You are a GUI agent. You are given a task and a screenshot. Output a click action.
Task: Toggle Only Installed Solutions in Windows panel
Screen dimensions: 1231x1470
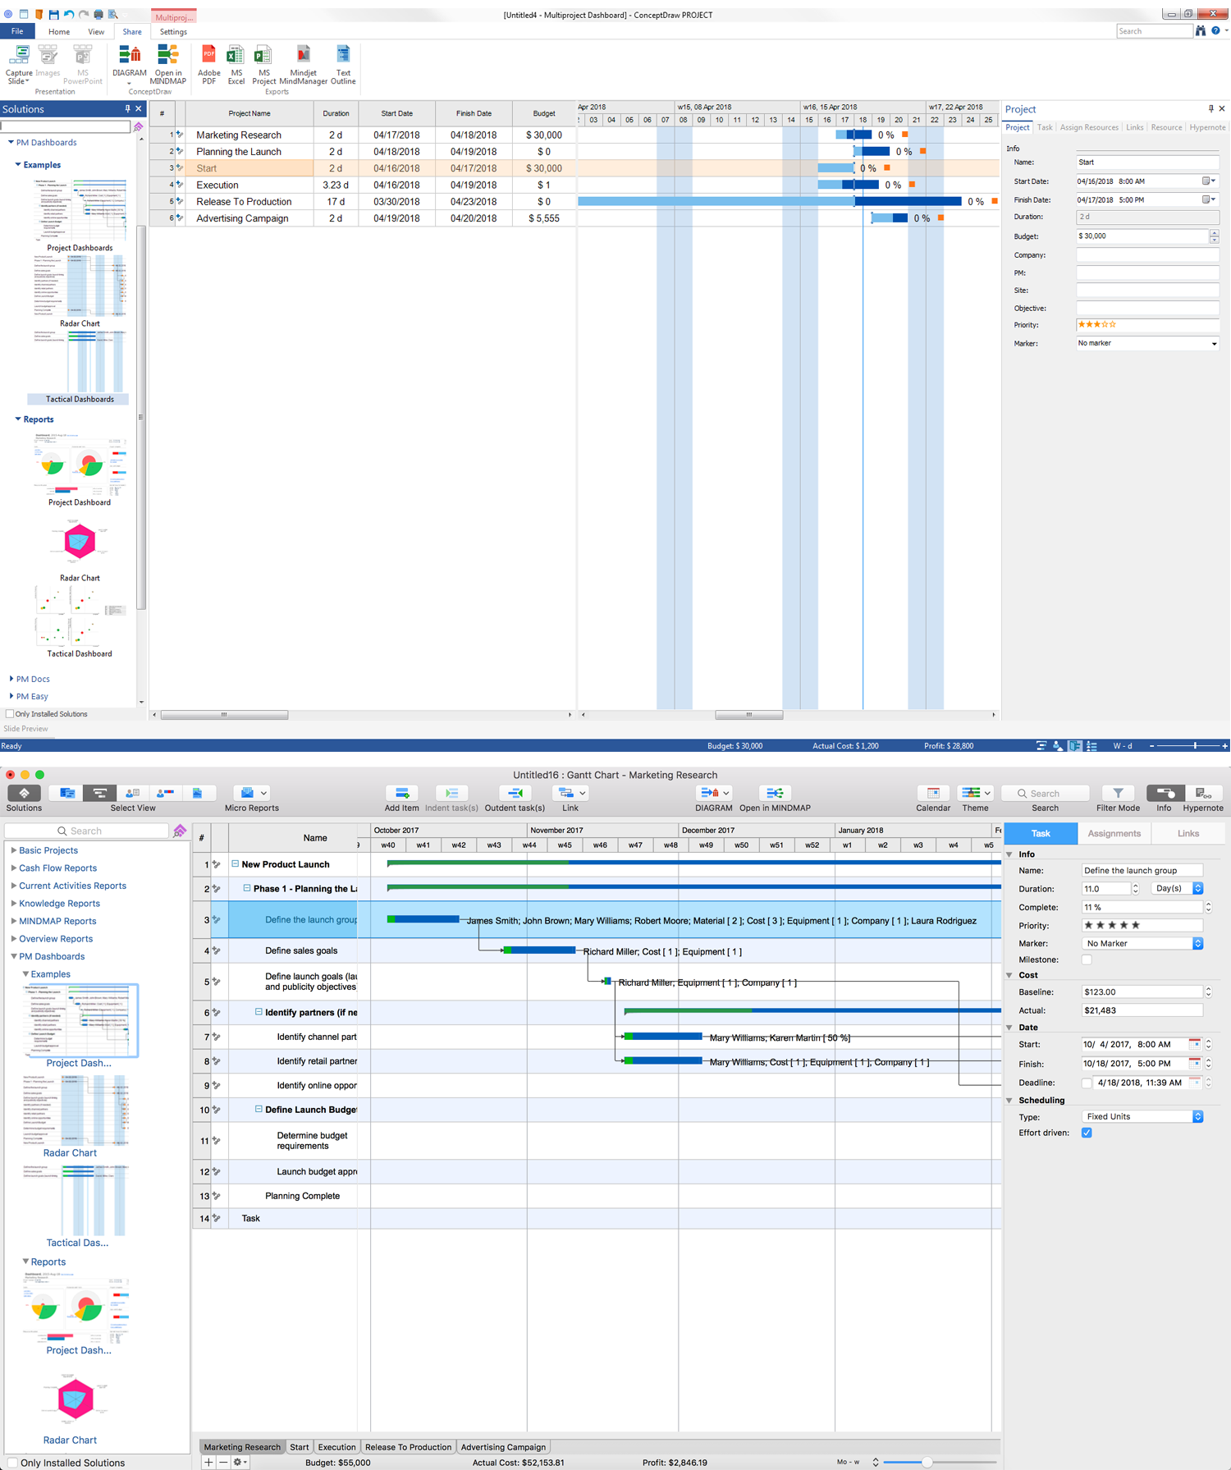click(10, 714)
